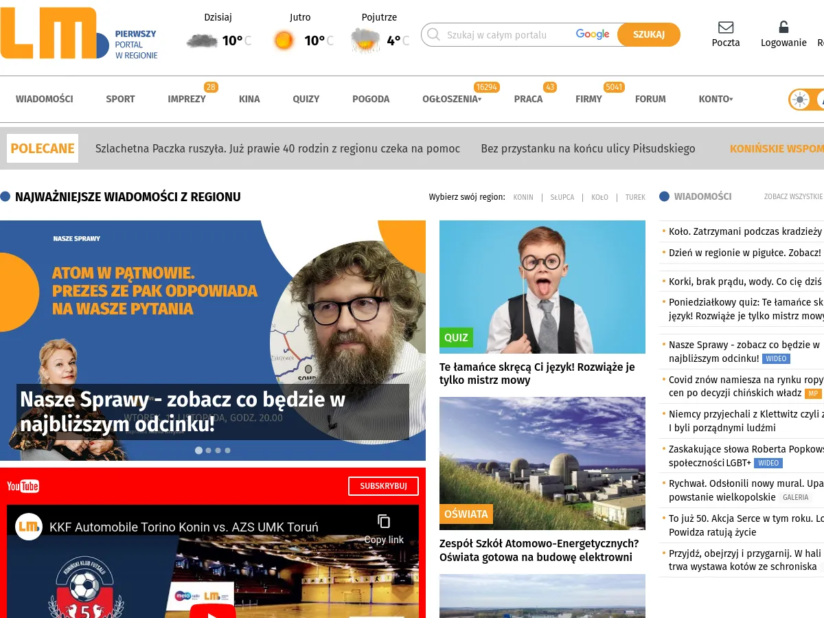Click the magnifier icon in the search bar
Screen dimensions: 824x618
[x=433, y=34]
